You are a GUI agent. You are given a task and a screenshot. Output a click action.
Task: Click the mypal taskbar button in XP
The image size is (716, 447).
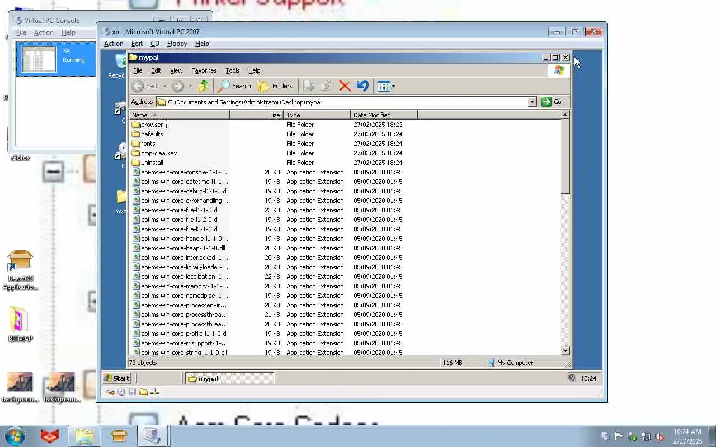click(x=229, y=378)
